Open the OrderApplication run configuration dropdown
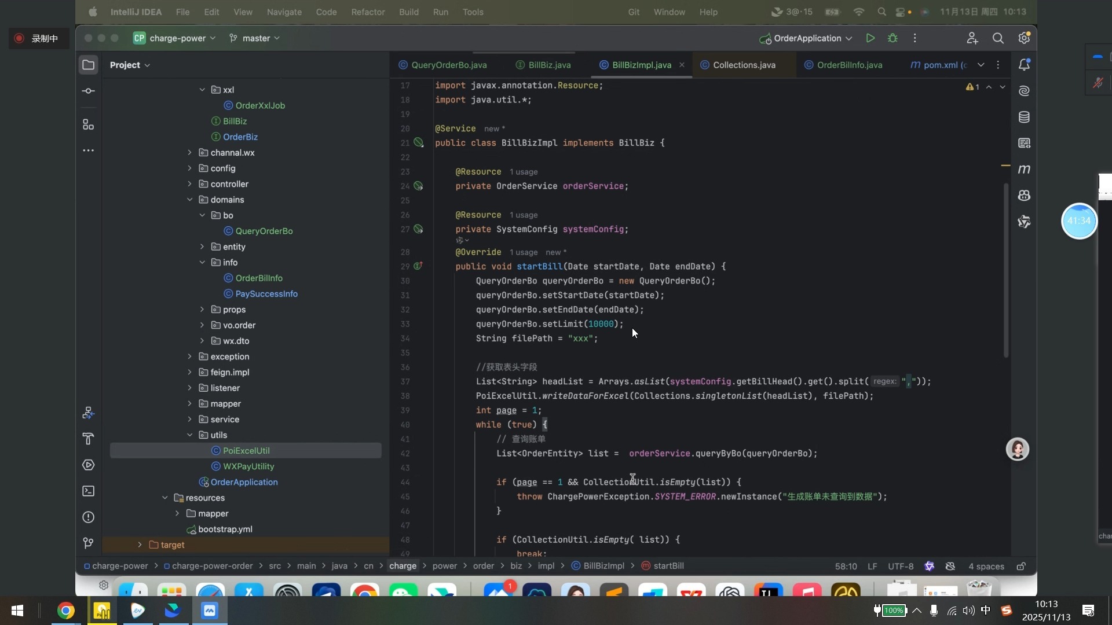This screenshot has height=625, width=1112. point(807,38)
